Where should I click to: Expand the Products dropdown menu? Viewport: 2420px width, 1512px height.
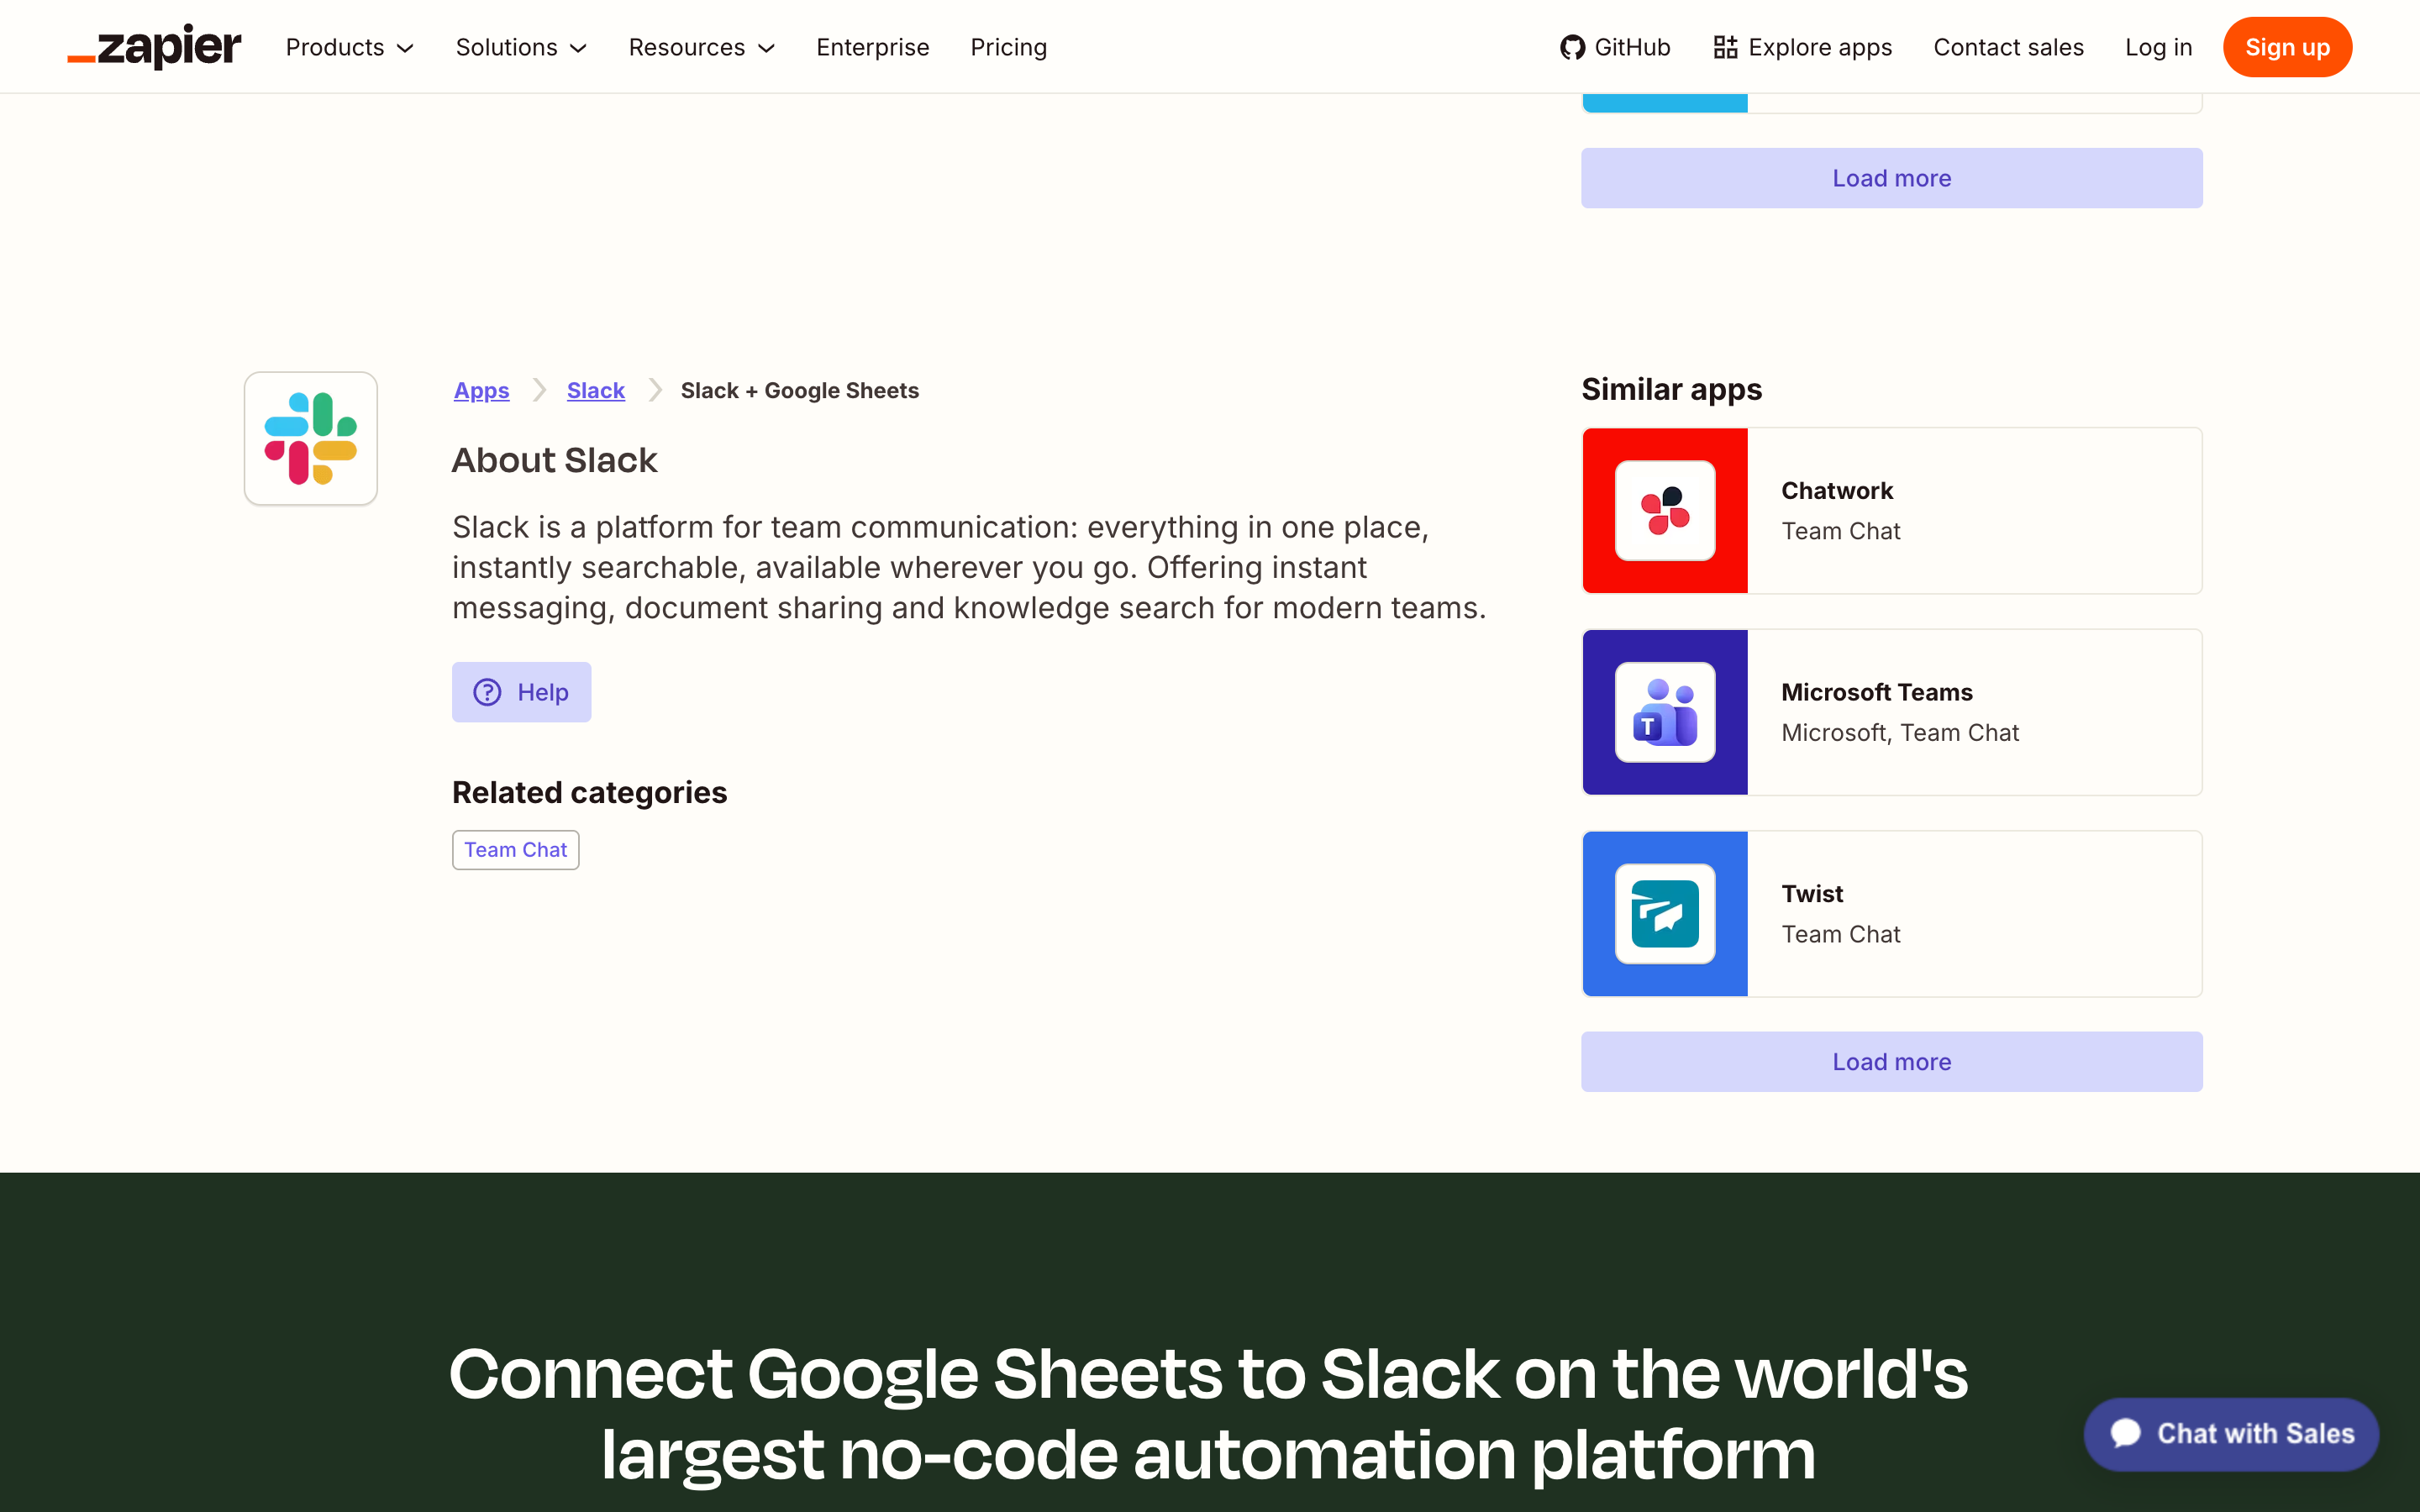tap(349, 47)
